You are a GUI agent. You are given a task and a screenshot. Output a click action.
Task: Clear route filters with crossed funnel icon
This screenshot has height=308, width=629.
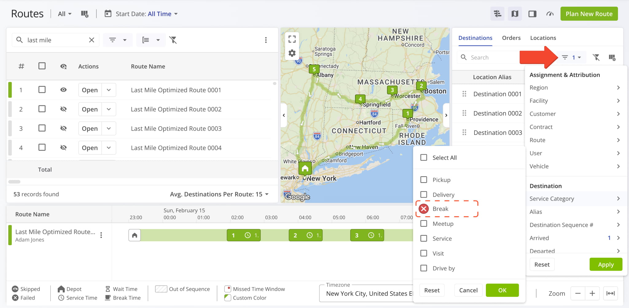pyautogui.click(x=173, y=40)
